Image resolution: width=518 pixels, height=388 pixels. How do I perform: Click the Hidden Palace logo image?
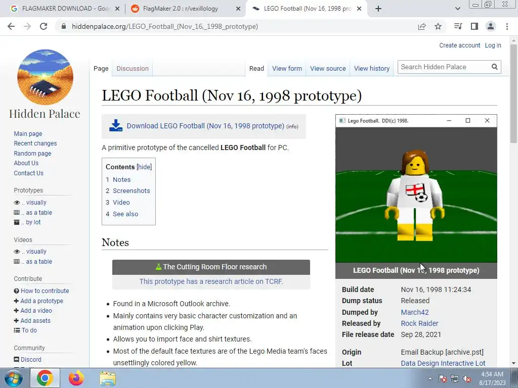click(45, 77)
